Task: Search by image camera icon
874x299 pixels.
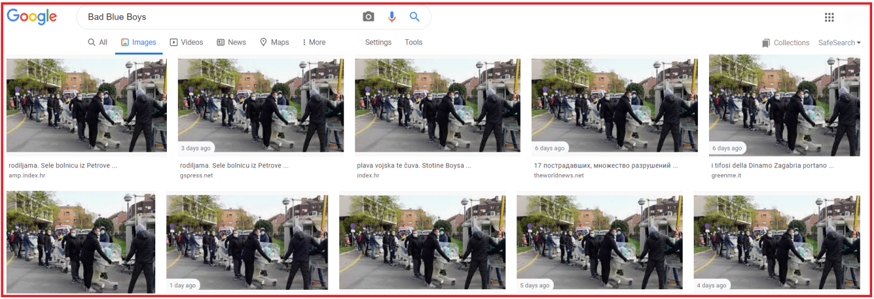Action: 368,17
